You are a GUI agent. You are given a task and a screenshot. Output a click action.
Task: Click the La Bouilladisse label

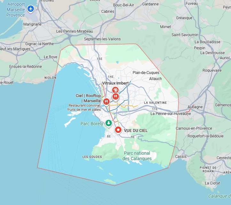pyautogui.click(x=207, y=42)
